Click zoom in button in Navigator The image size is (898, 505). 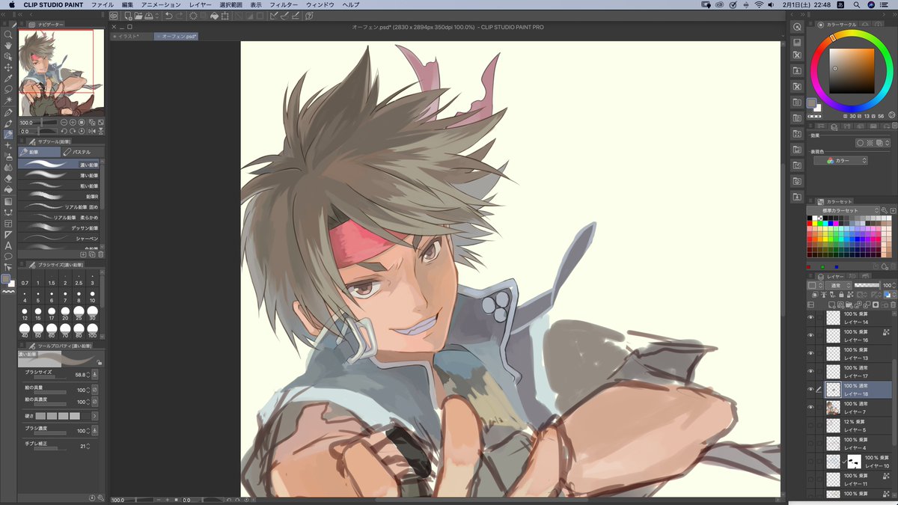pyautogui.click(x=73, y=122)
